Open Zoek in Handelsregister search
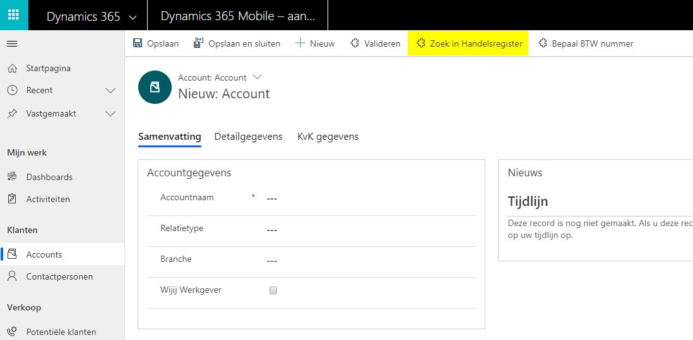This screenshot has width=693, height=340. (468, 43)
